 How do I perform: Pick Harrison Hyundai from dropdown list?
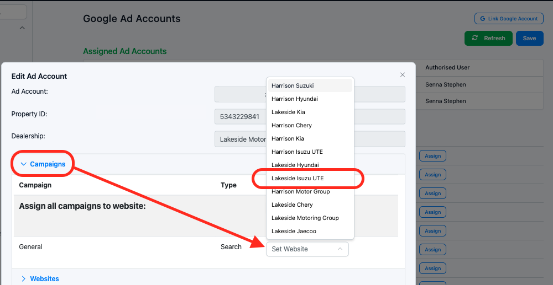click(294, 99)
